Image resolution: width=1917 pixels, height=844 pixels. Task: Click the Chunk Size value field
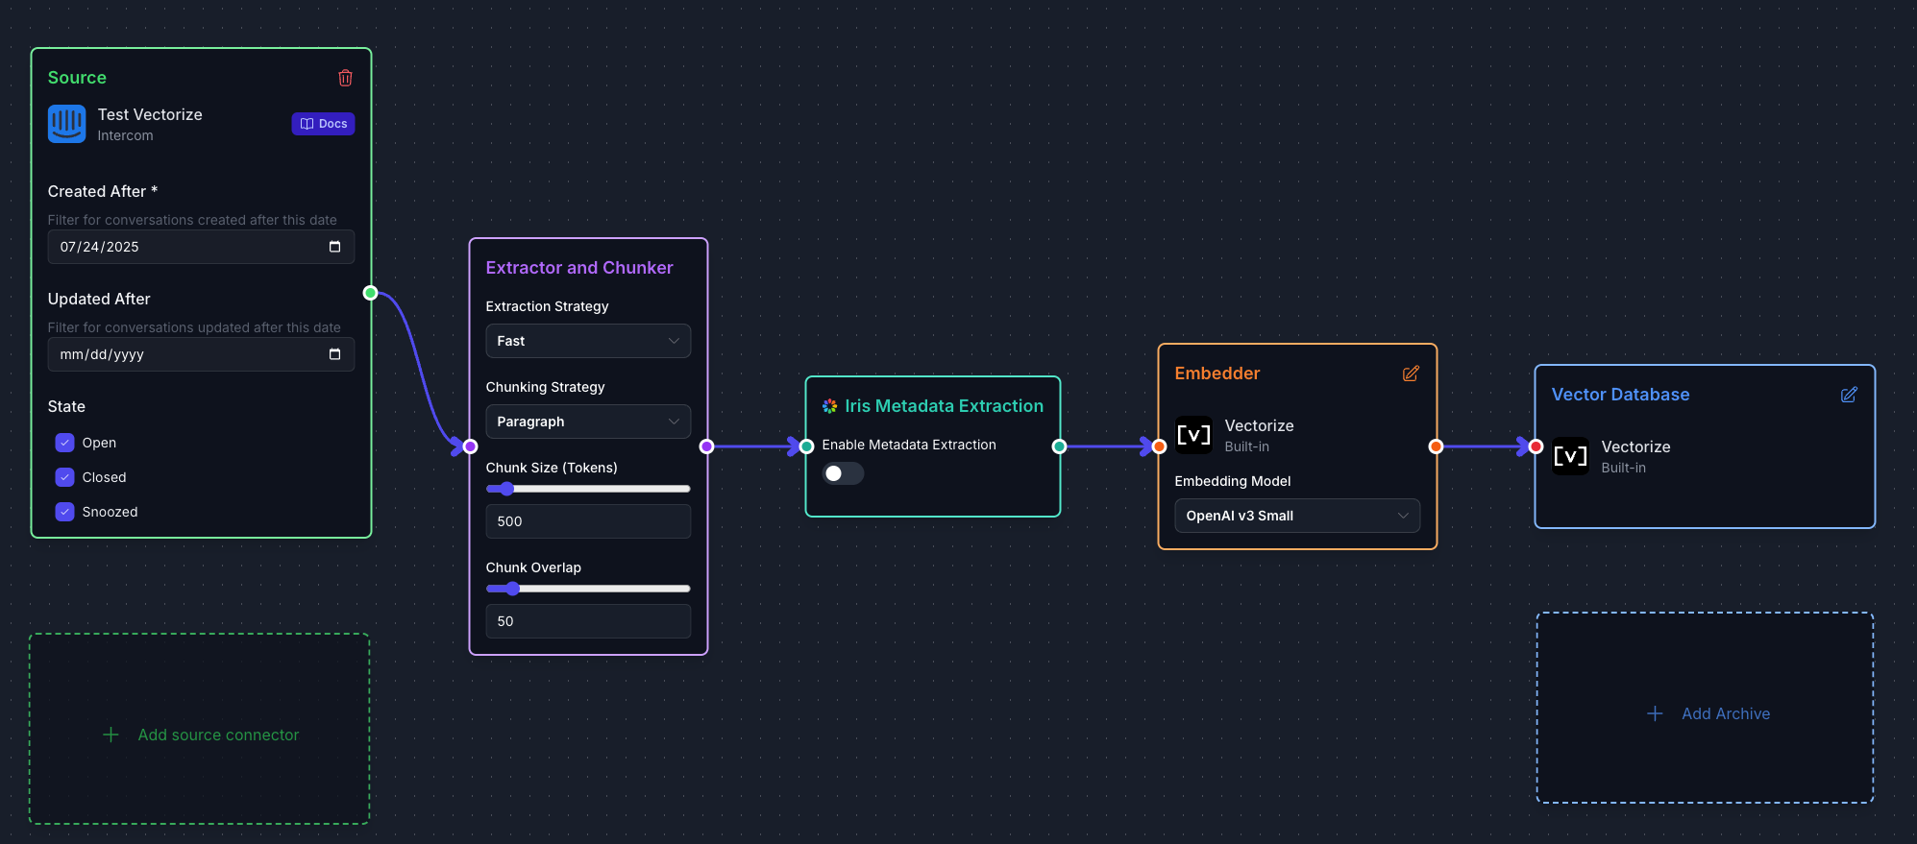tap(588, 521)
